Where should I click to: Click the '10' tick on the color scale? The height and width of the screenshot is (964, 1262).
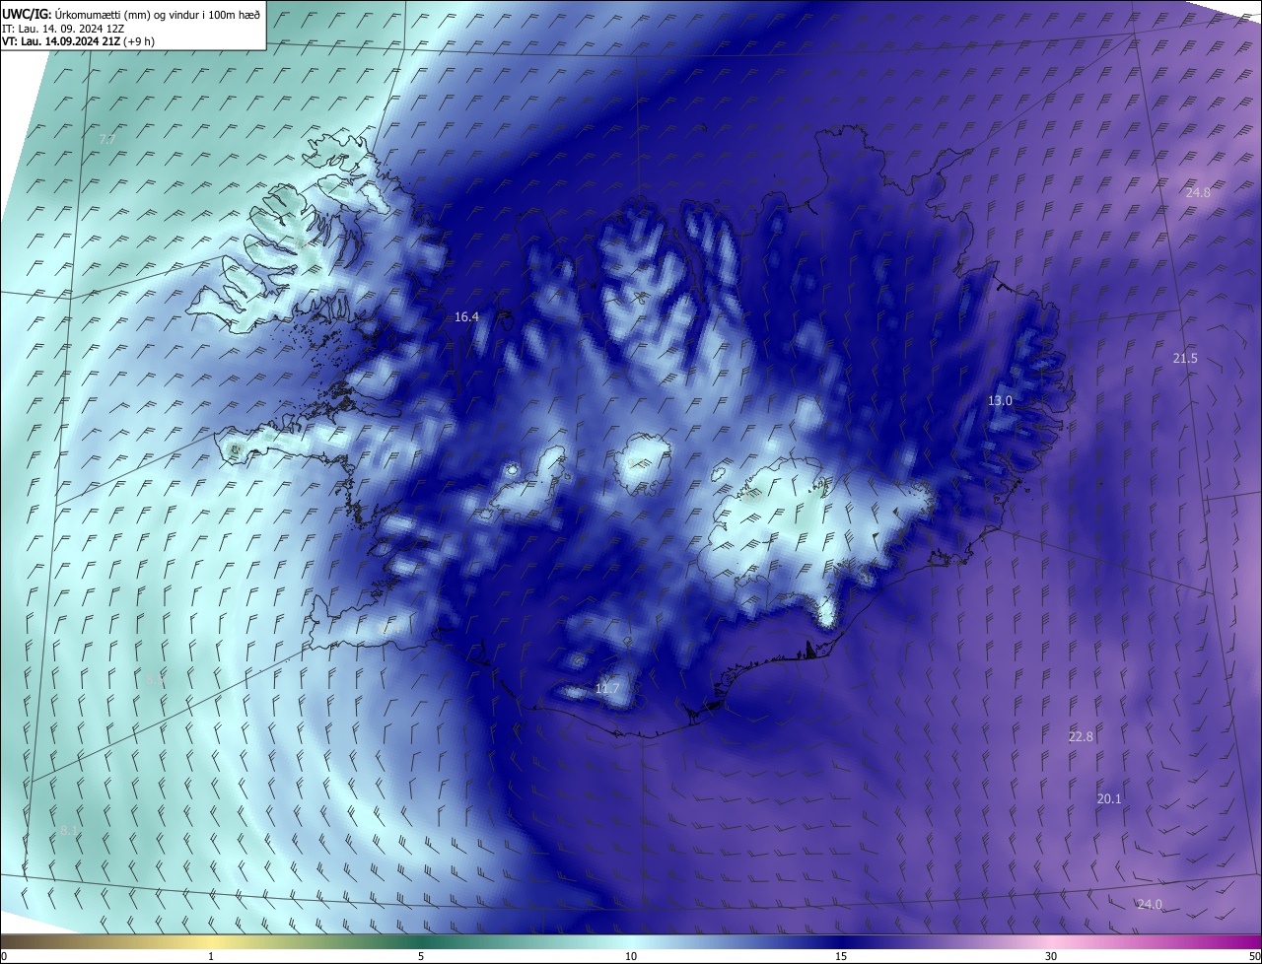(x=631, y=956)
